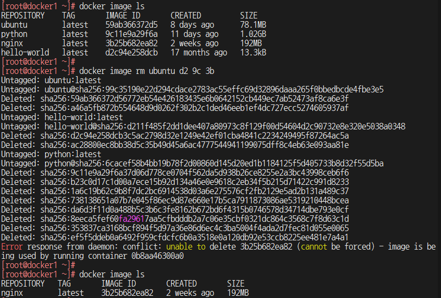Click the yellow 'cannot' word
The width and height of the screenshot is (441, 298).
pyautogui.click(x=314, y=247)
